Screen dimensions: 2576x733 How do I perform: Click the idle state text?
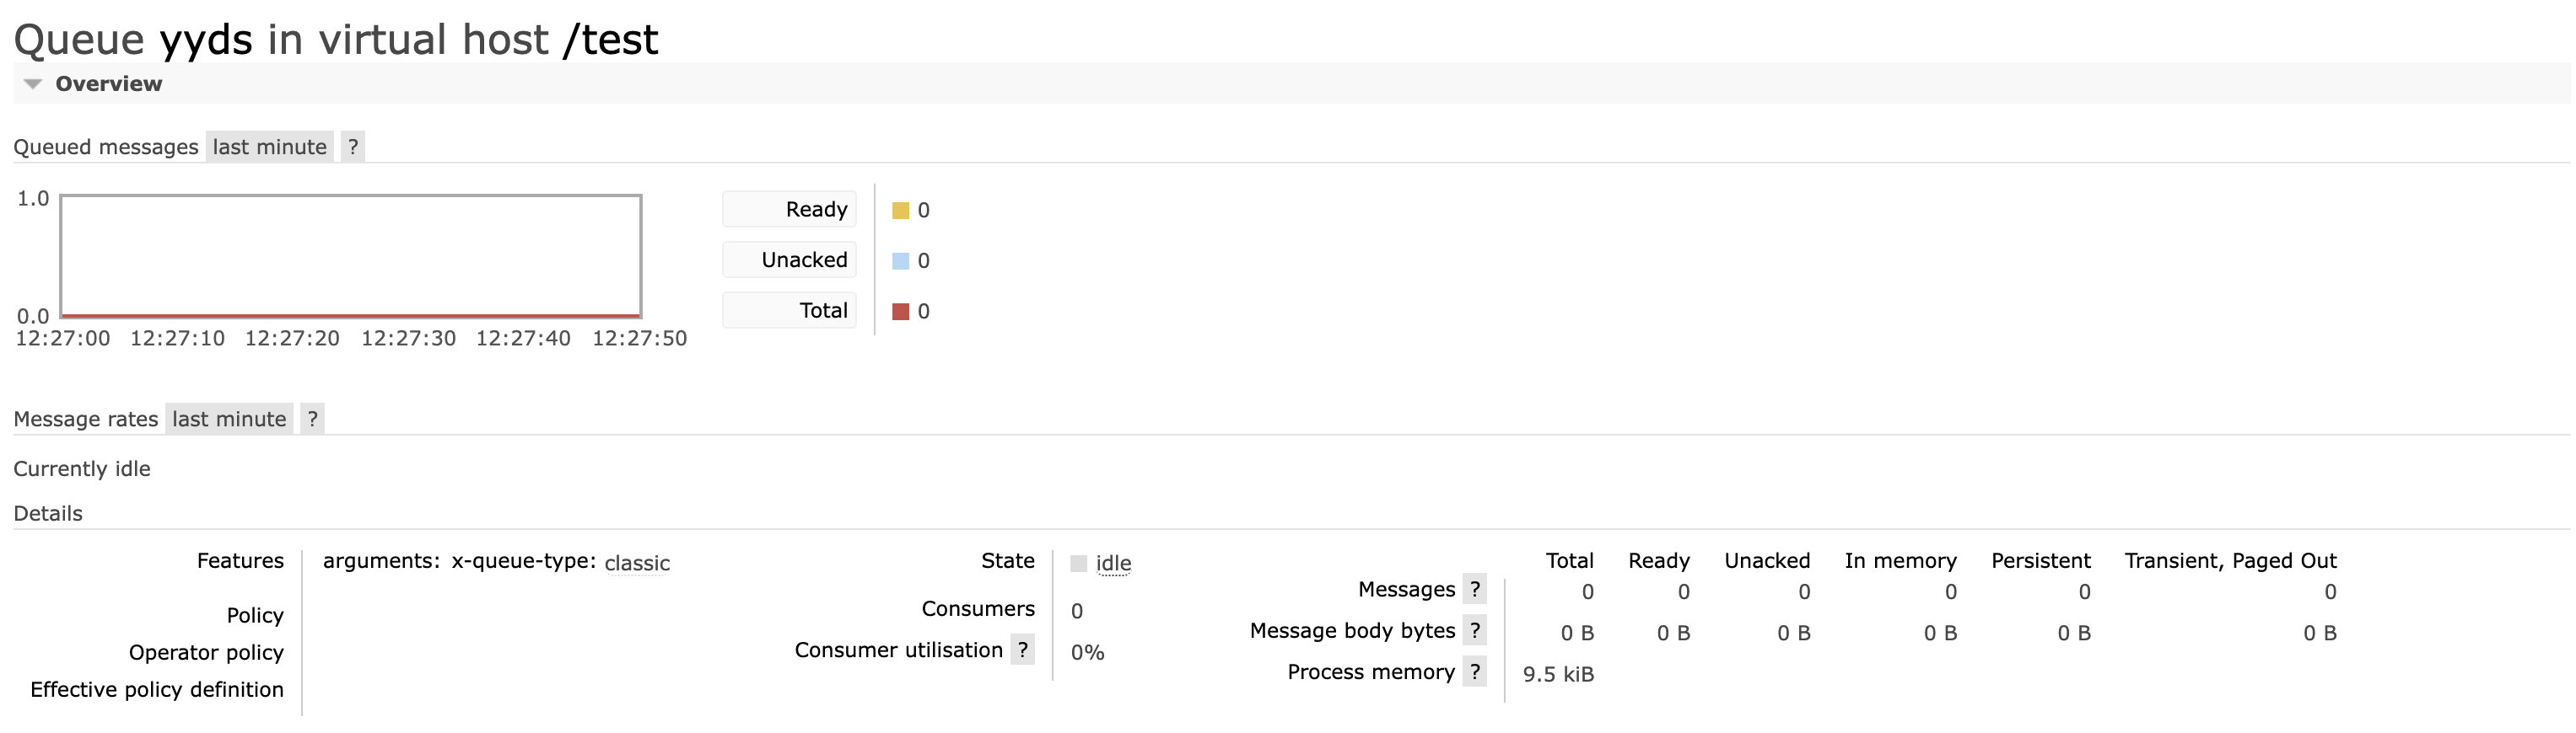coord(1113,564)
